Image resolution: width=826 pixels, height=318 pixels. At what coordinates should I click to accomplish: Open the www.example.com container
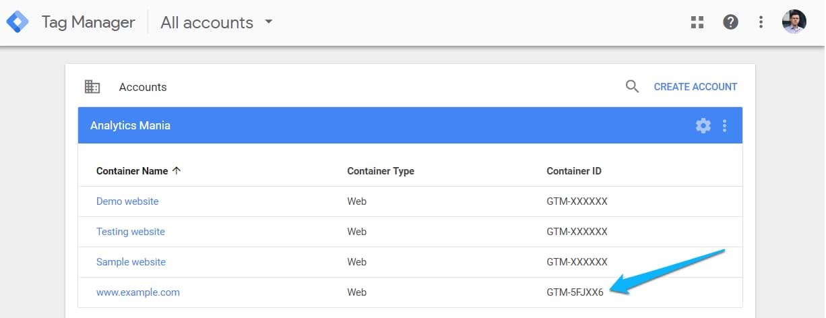click(x=138, y=292)
